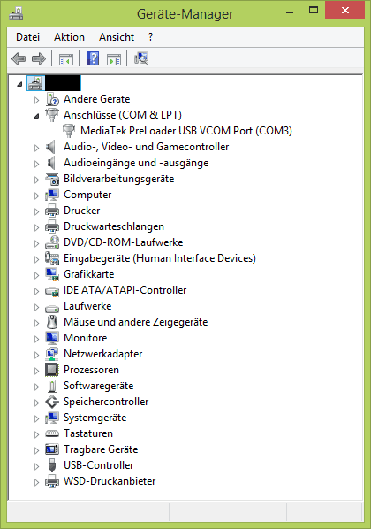Click the action pane toolbar icon with green arrow
This screenshot has width=371, height=529.
tap(114, 59)
